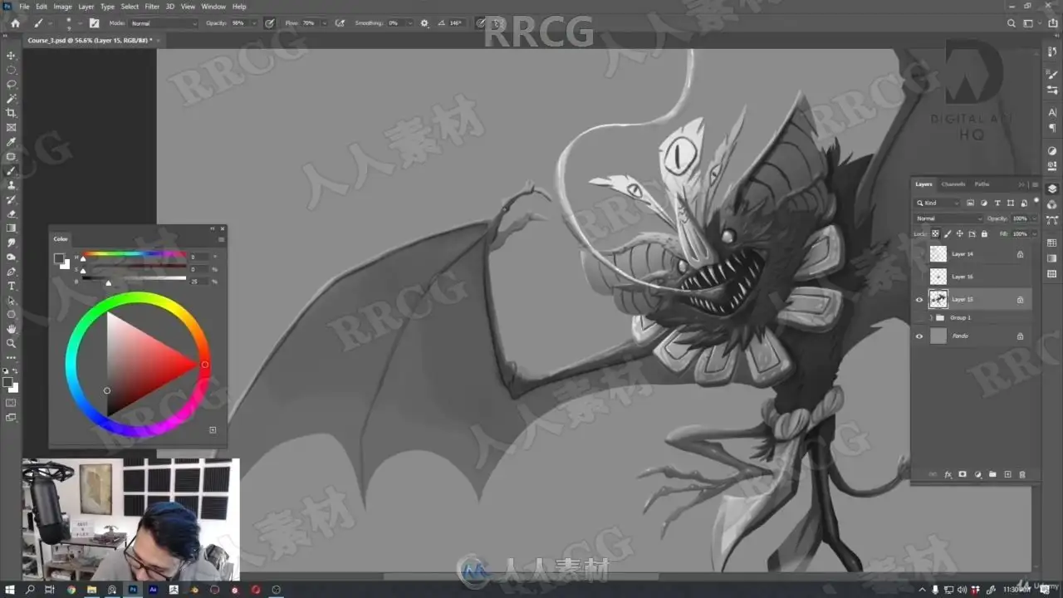Select the Brush tool in the toolbox
This screenshot has height=598, width=1063.
pyautogui.click(x=11, y=170)
